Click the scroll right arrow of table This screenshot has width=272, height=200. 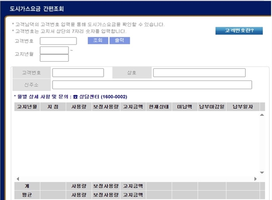(255, 179)
